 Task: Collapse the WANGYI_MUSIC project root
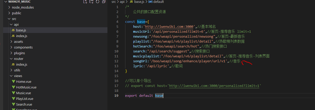pos(5,2)
